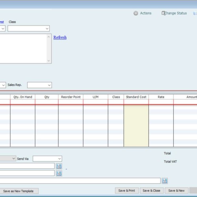This screenshot has height=197, width=197.
Task: Click the Save & Close button
Action: (152, 191)
